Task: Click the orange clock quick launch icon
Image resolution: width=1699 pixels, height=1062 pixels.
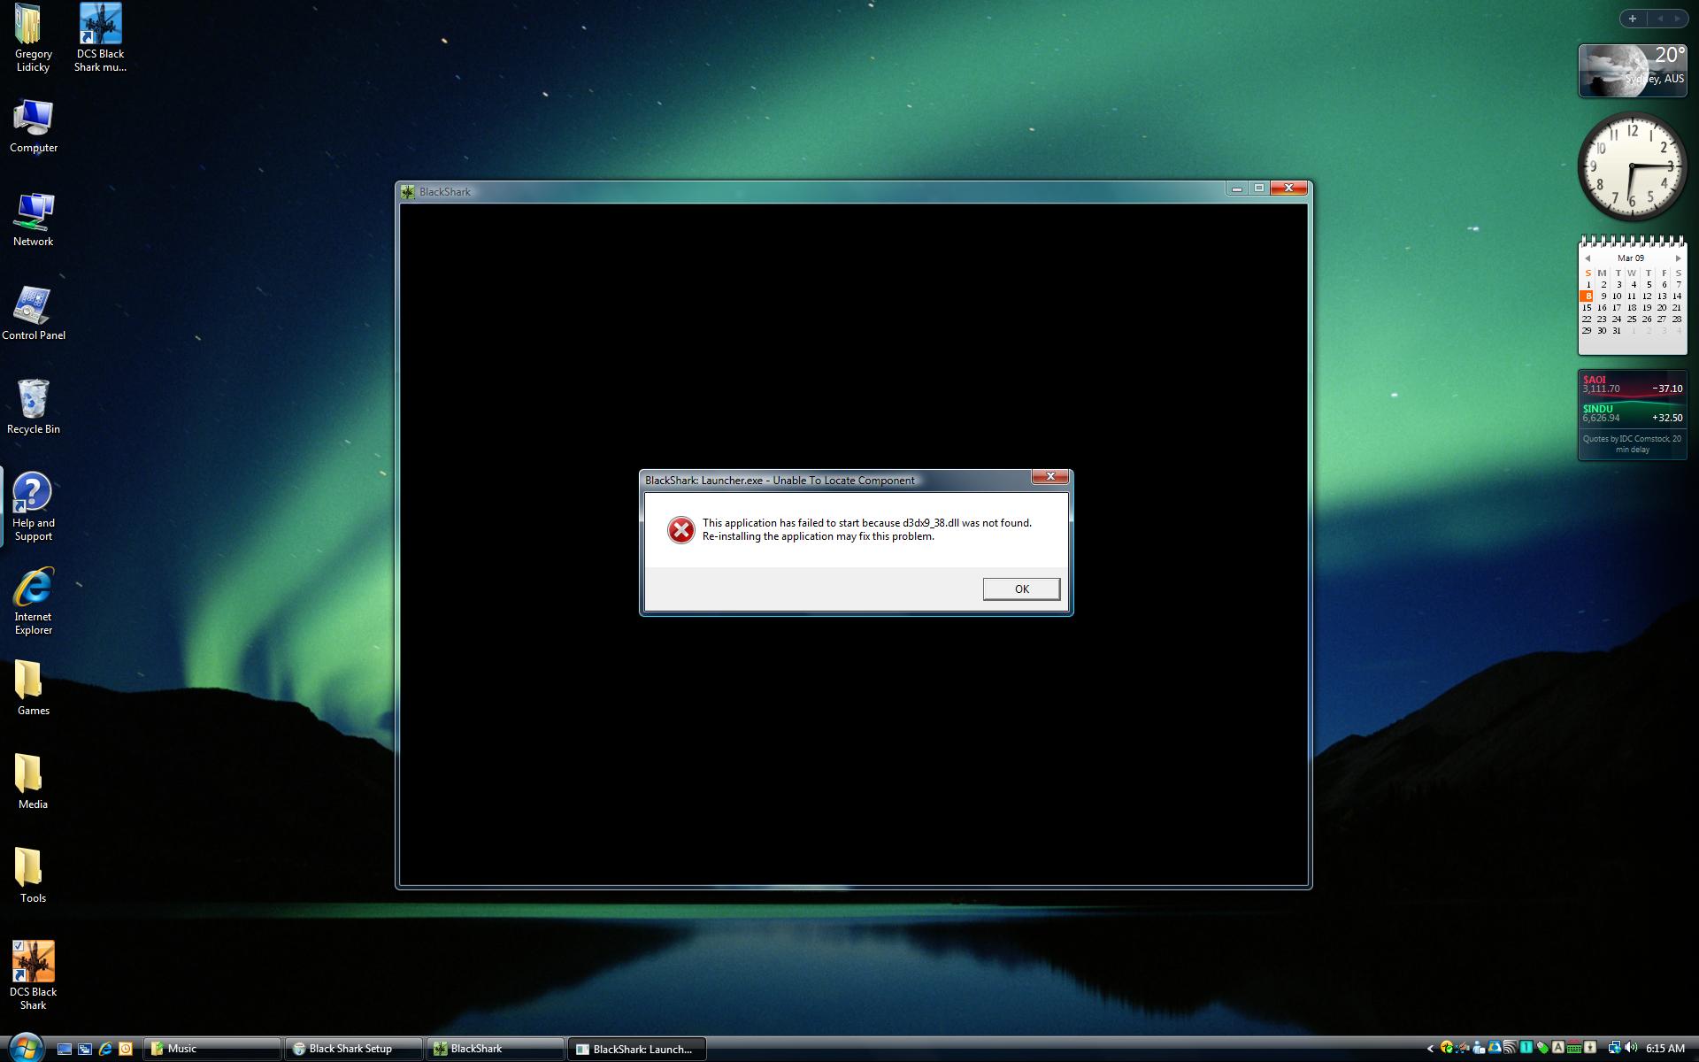Action: [x=126, y=1049]
